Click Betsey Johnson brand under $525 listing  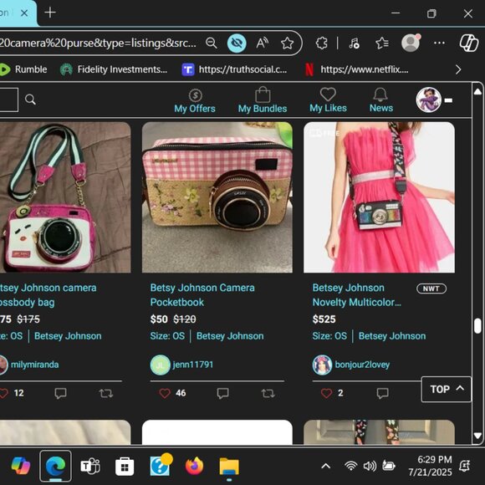[x=392, y=336]
